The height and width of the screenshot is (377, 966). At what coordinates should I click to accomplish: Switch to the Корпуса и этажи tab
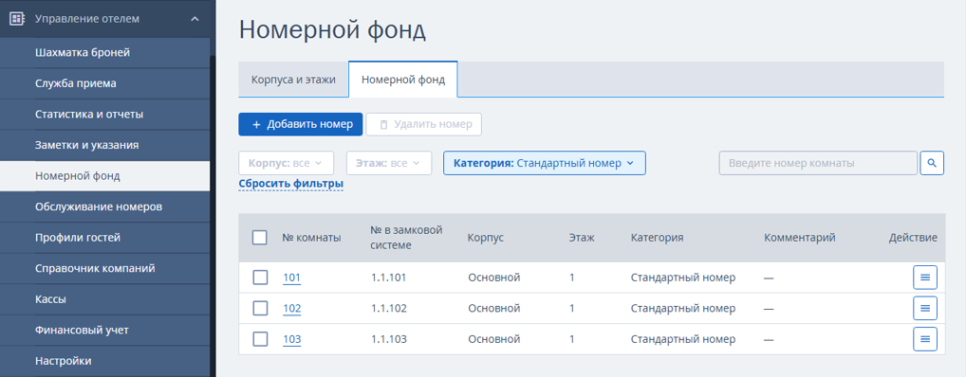(293, 80)
